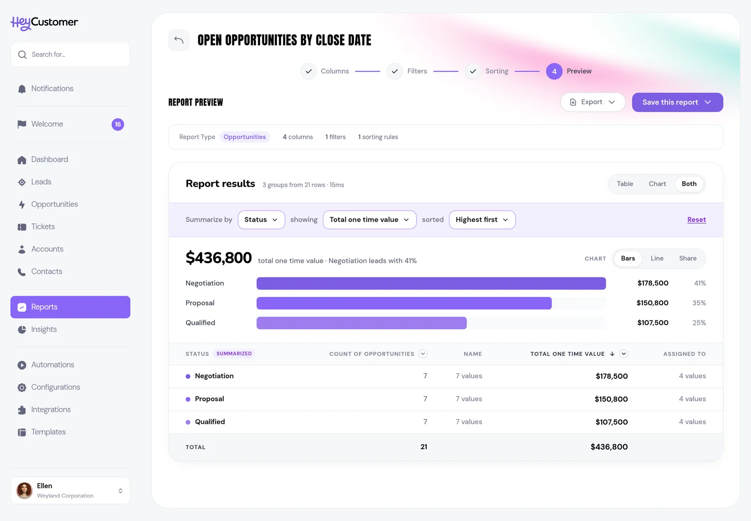The image size is (751, 521).
Task: Expand Total One Time Value column menu
Action: [624, 354]
